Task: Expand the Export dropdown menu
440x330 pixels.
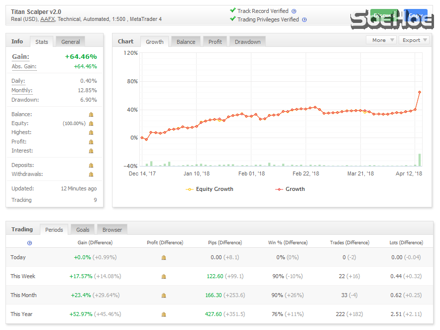Action: coord(414,40)
